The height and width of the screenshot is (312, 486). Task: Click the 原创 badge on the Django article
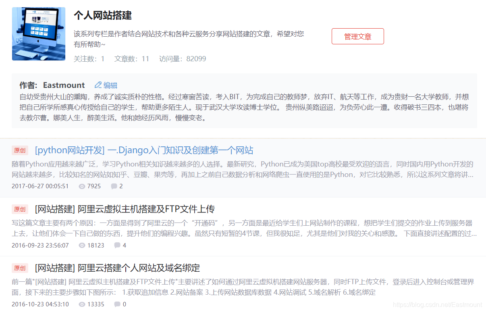[x=20, y=150]
